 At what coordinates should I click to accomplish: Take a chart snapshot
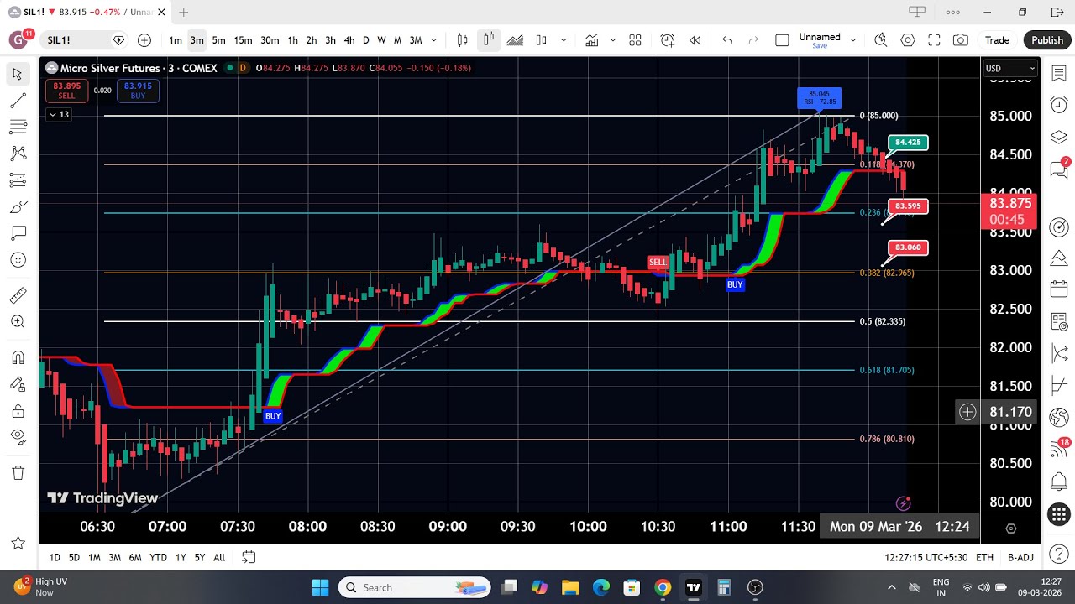(x=961, y=40)
